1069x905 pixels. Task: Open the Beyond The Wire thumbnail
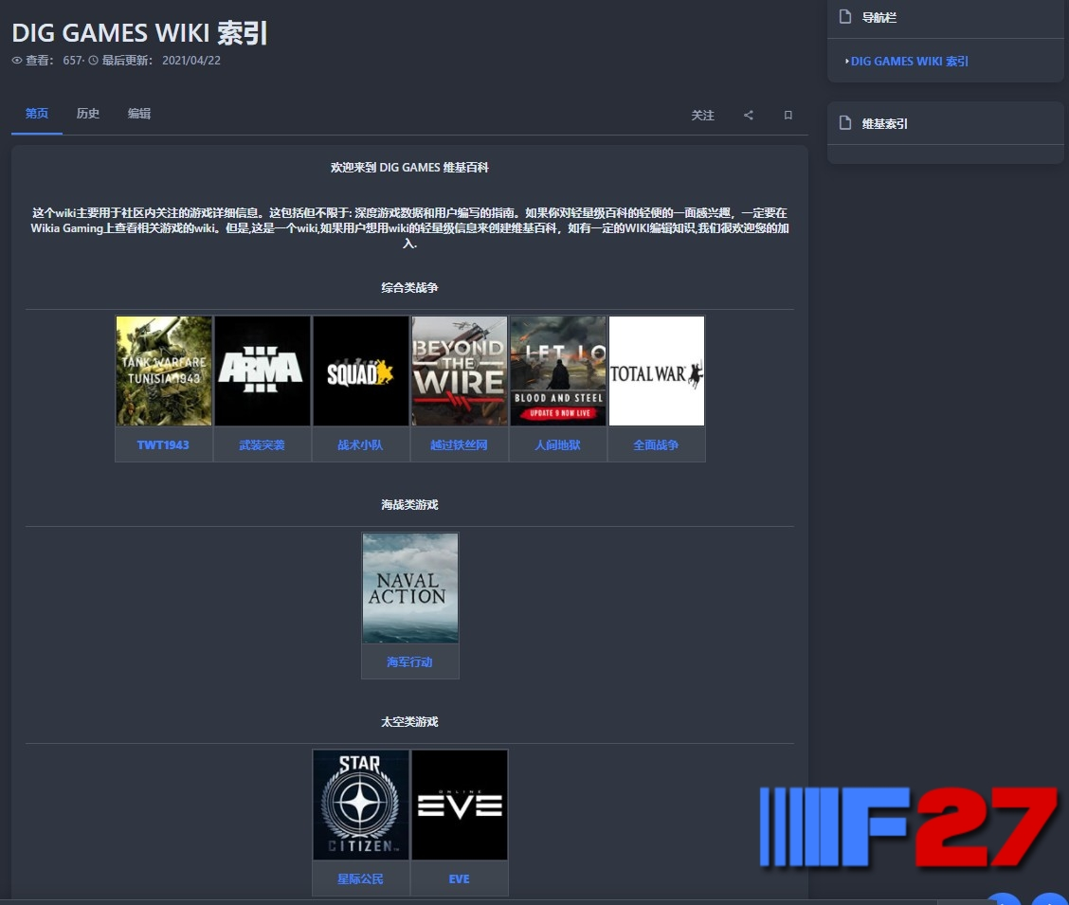(460, 371)
